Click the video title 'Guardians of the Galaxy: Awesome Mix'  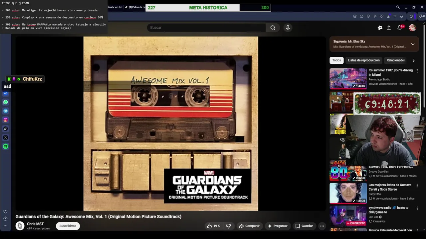[99, 216]
